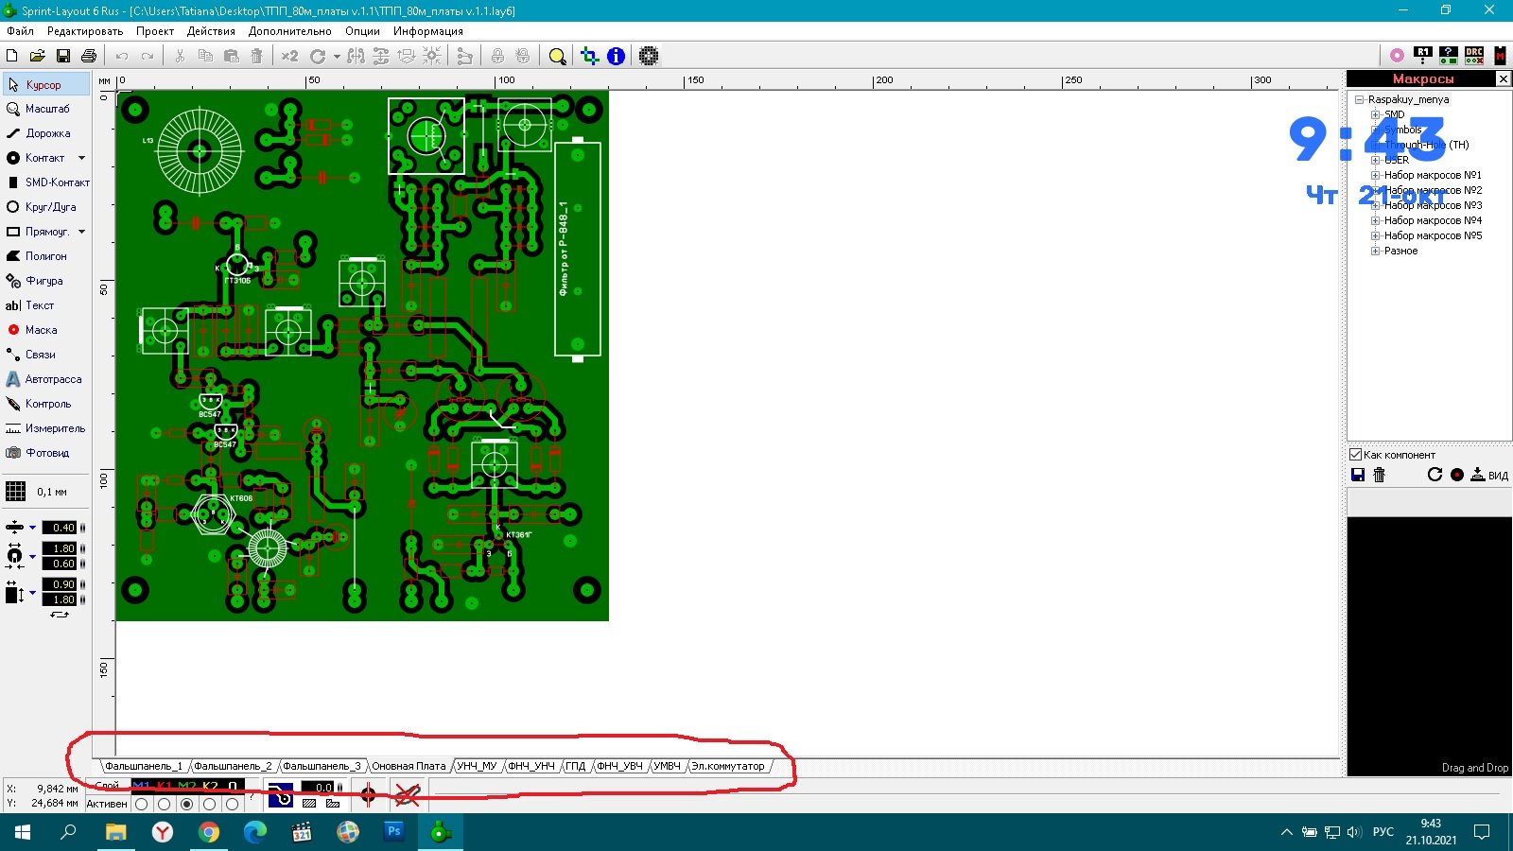This screenshot has height=851, width=1513.
Task: Click the ВИД button in Макросы panel
Action: point(1489,475)
